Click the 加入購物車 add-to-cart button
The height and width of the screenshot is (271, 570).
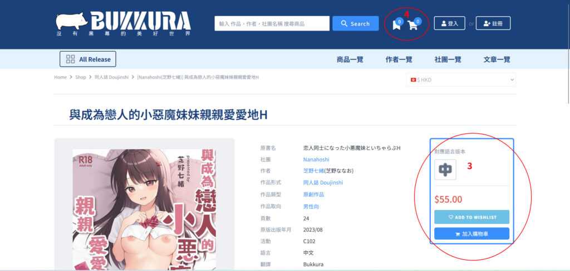[x=471, y=234]
